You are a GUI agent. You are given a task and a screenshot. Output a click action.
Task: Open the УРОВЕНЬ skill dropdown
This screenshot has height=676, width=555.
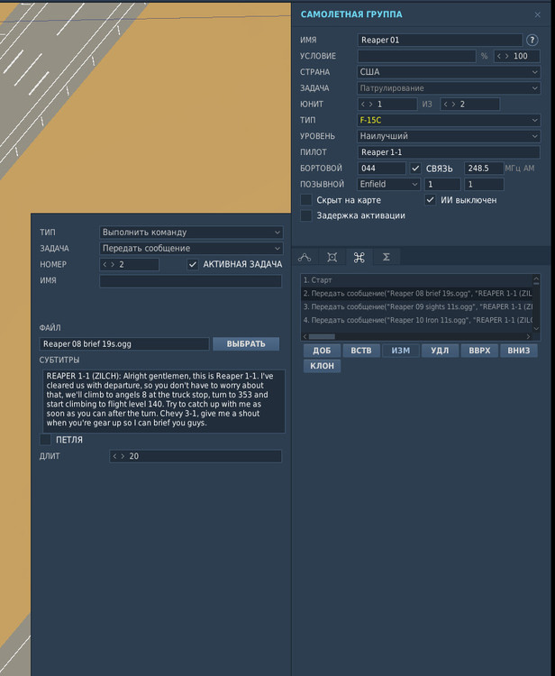(x=449, y=136)
